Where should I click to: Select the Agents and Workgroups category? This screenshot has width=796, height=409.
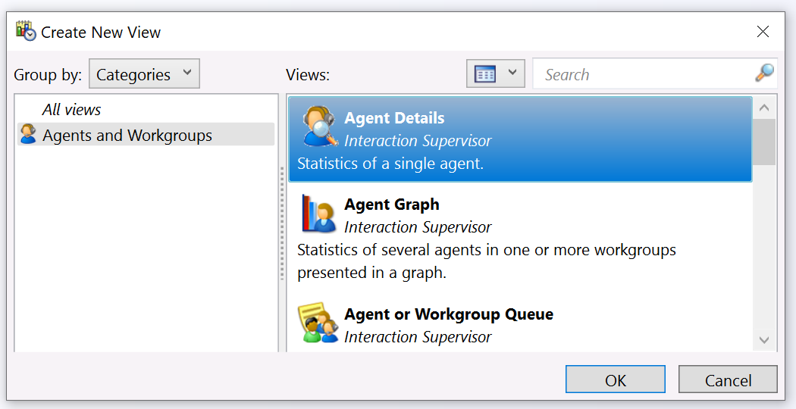tap(146, 135)
